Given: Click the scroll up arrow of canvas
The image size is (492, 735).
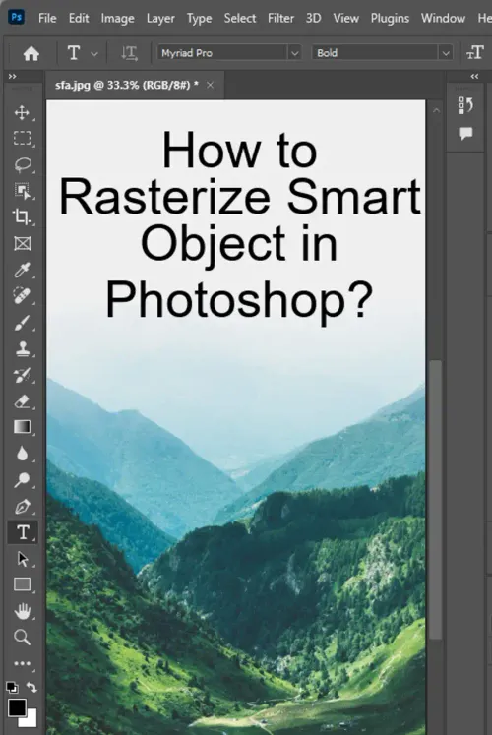Looking at the screenshot, I should click(436, 110).
